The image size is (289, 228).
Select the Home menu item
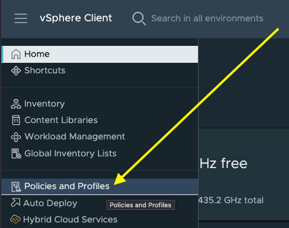click(100, 54)
